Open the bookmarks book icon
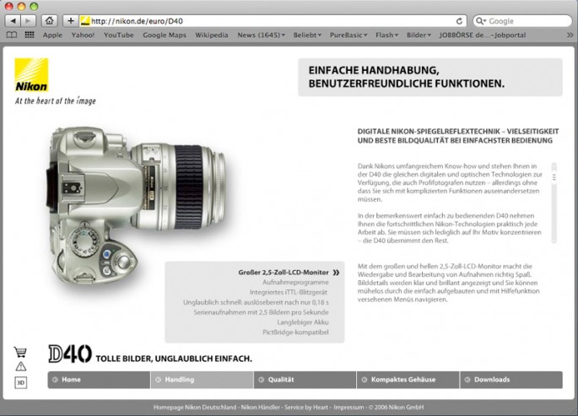Image resolution: width=578 pixels, height=416 pixels. 12,35
